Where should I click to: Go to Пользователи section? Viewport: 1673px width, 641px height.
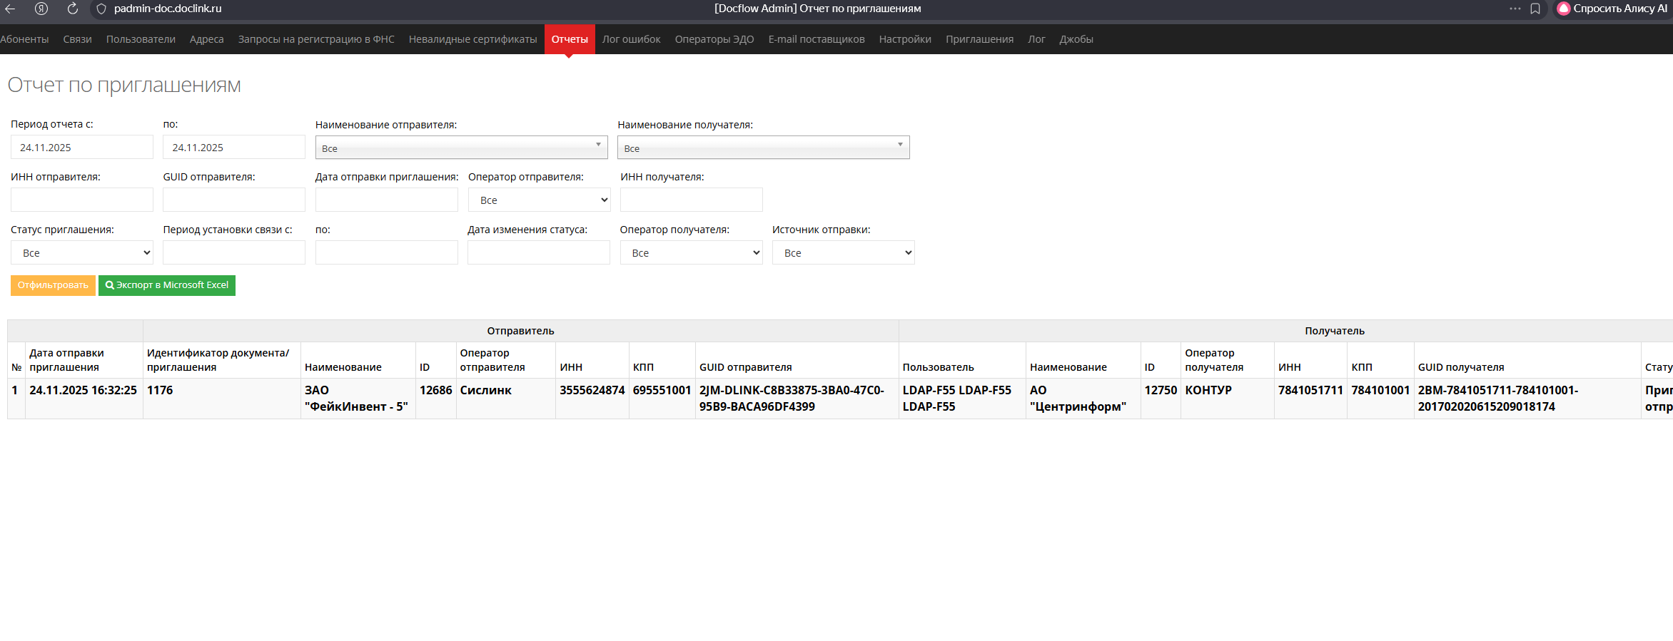coord(141,39)
